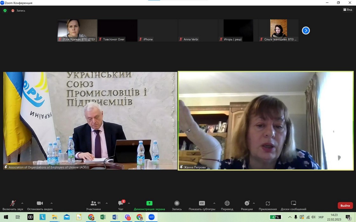Viewport: 356px width, 222px height.
Task: Click the Record icon in toolbar
Action: pos(177,205)
